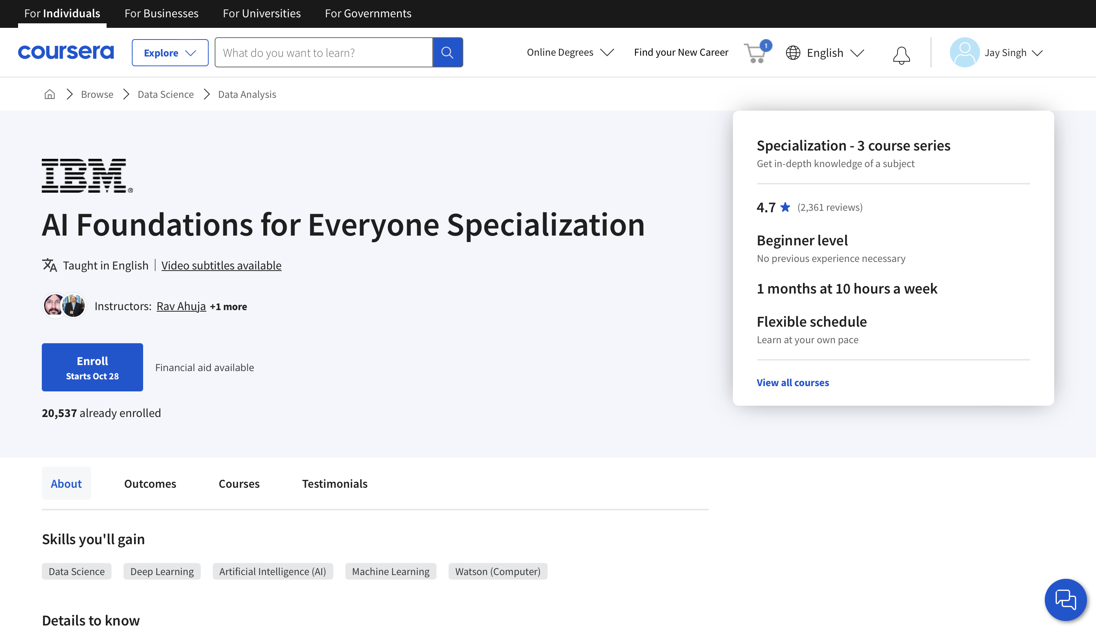The height and width of the screenshot is (630, 1096).
Task: Open the chat support bubble
Action: coord(1065,599)
